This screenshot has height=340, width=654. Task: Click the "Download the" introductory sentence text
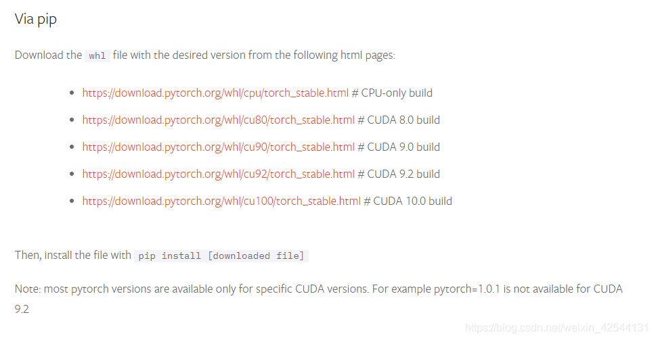click(48, 55)
